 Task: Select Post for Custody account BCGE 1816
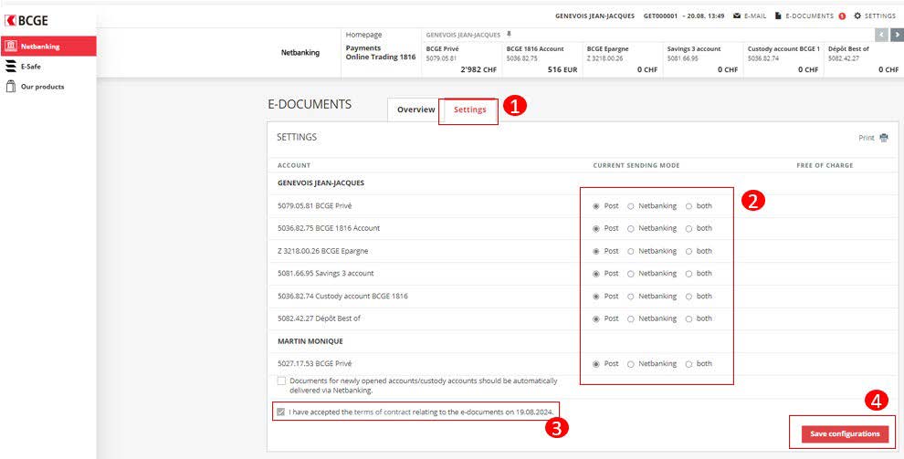(596, 296)
